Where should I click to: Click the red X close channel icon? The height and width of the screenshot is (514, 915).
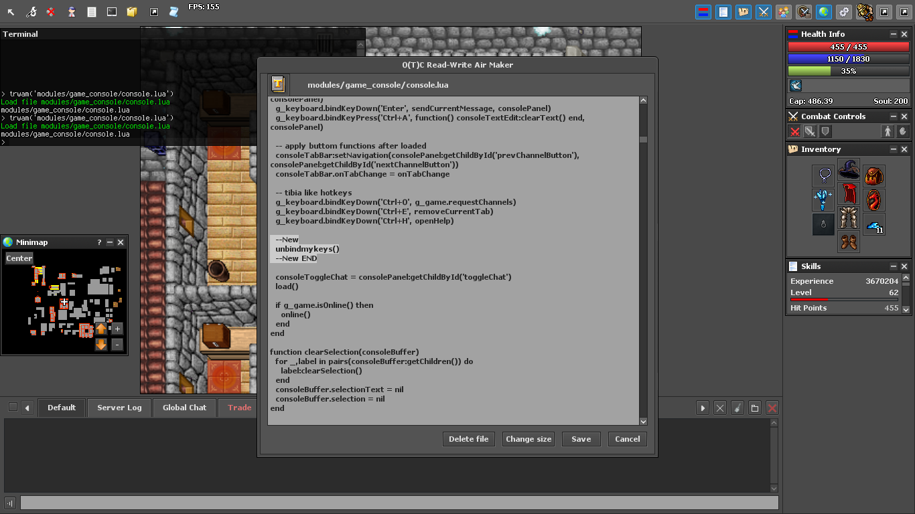point(772,408)
